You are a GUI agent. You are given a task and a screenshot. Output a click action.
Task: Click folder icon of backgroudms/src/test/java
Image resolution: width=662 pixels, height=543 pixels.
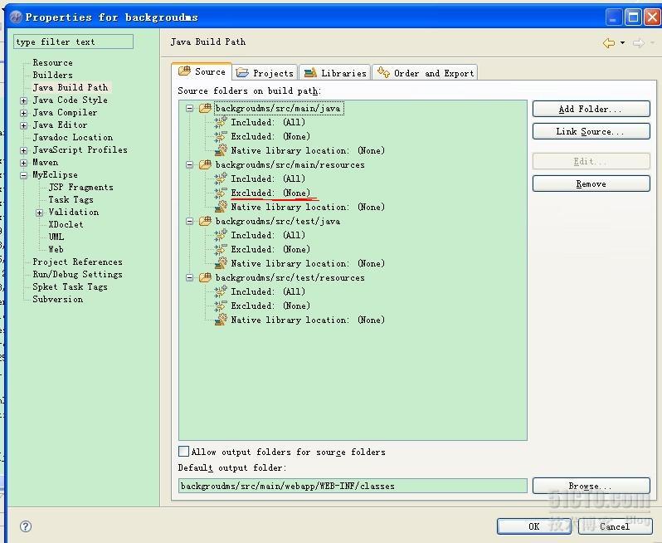[205, 221]
